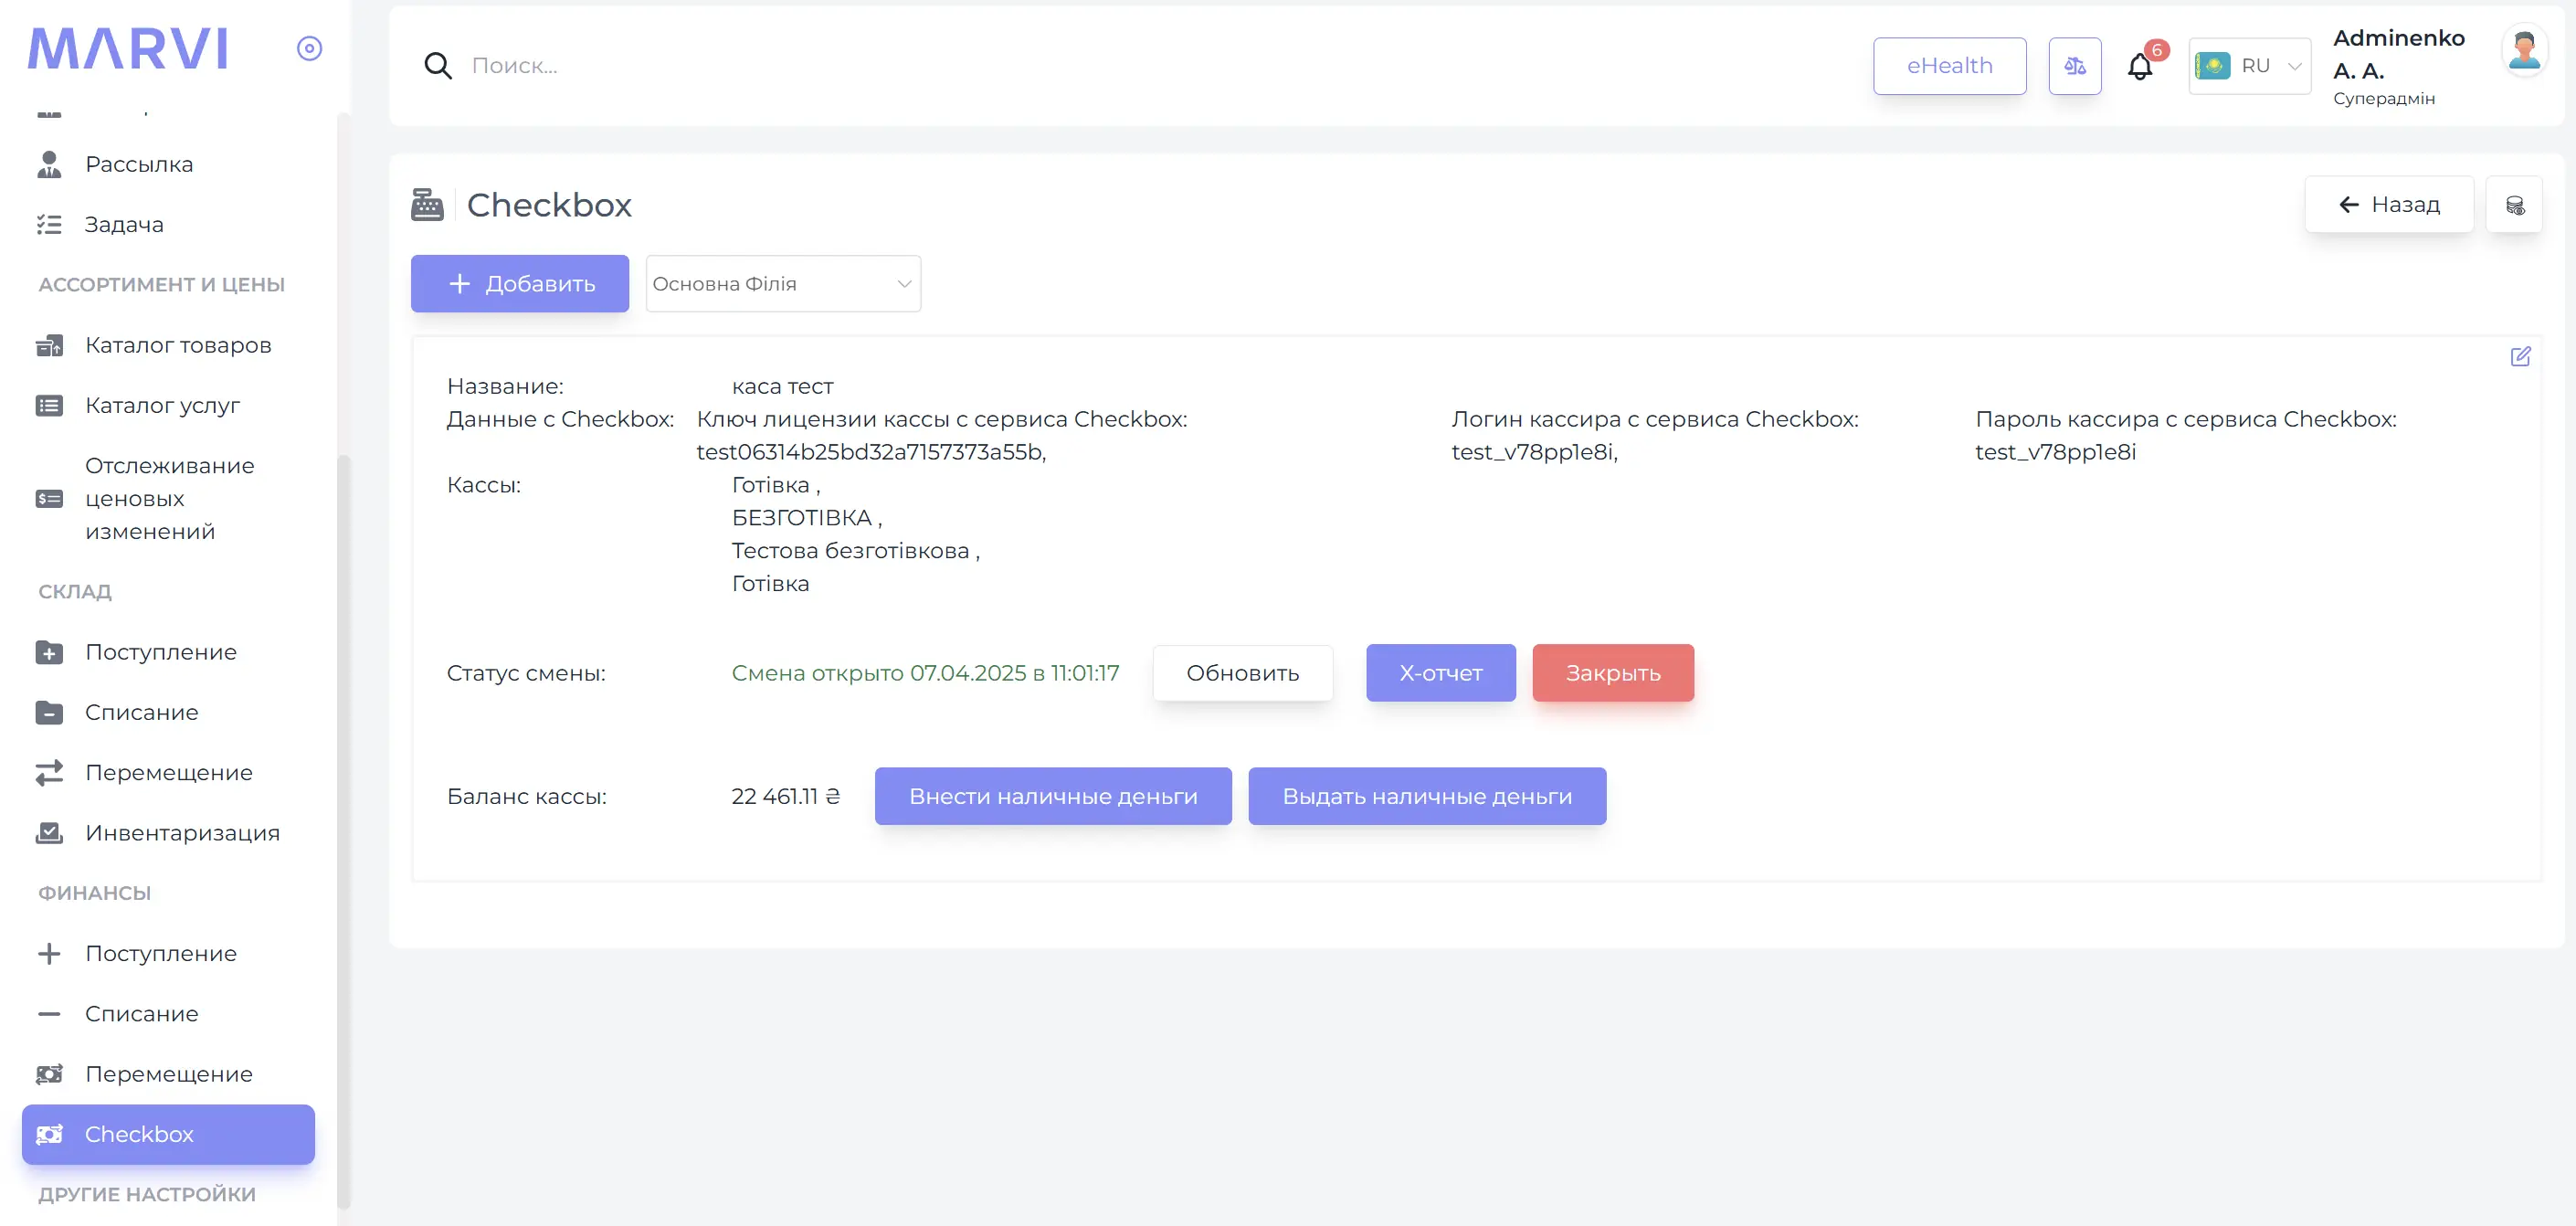The width and height of the screenshot is (2576, 1226).
Task: Click the finance Списание minus icon
Action: (49, 1014)
